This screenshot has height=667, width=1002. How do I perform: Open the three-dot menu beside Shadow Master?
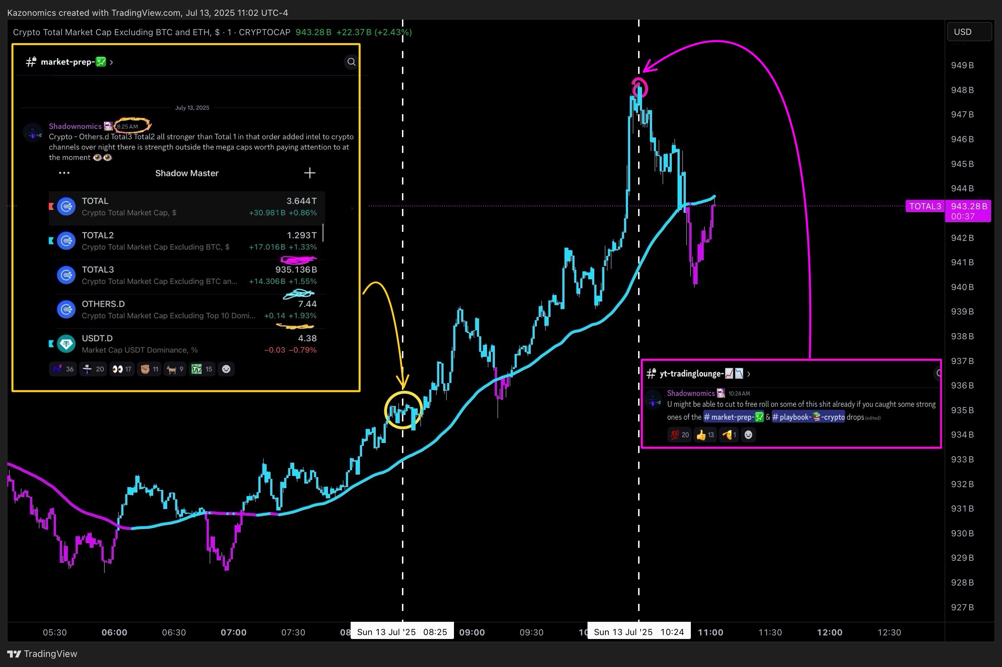(x=64, y=173)
